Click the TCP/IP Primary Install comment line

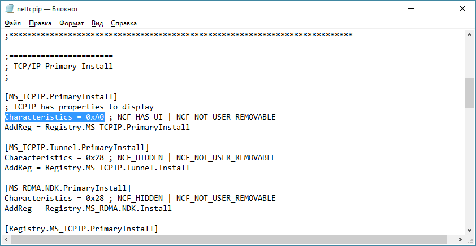[x=59, y=66]
